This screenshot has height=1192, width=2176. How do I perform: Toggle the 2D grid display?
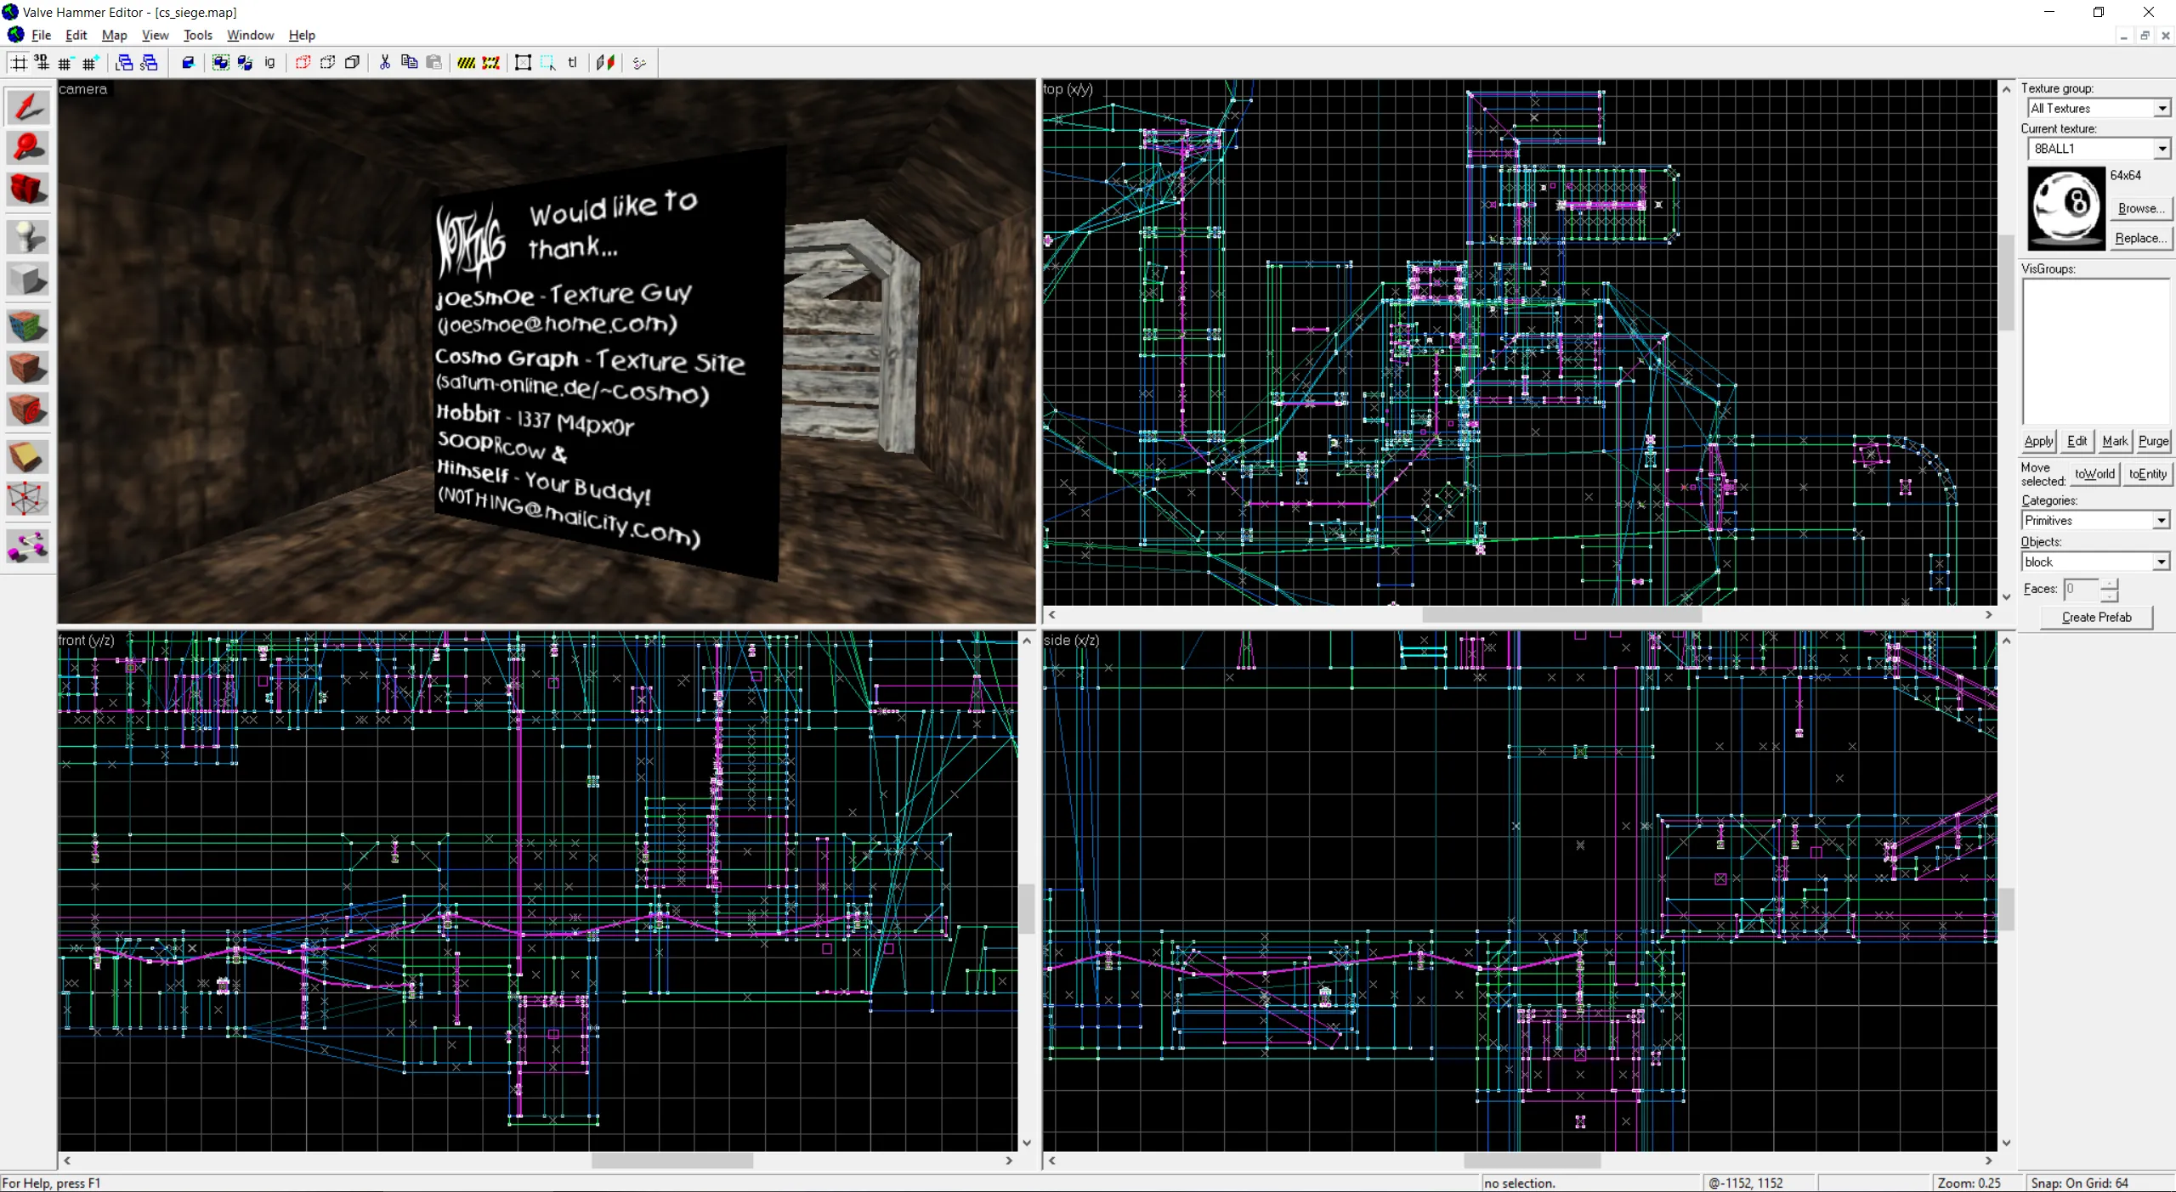click(x=18, y=62)
